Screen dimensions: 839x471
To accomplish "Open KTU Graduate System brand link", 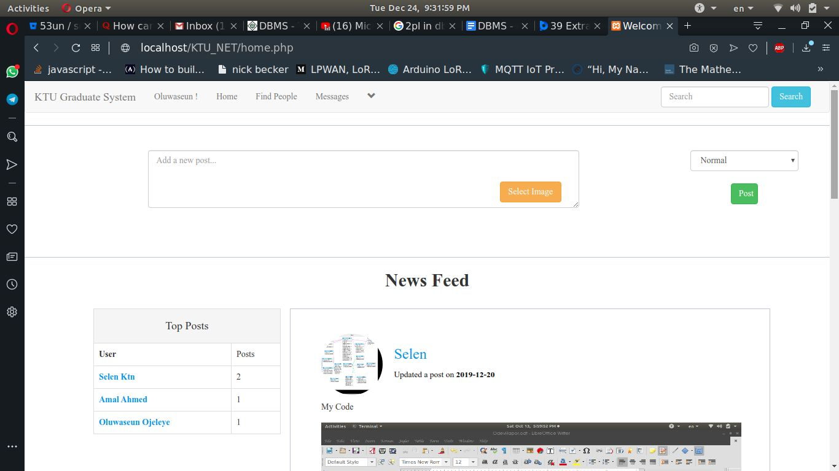I will 85,97.
